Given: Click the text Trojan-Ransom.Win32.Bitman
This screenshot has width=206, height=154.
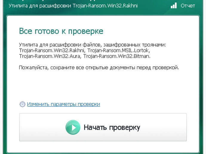Looking at the screenshot, I should (x=117, y=56).
